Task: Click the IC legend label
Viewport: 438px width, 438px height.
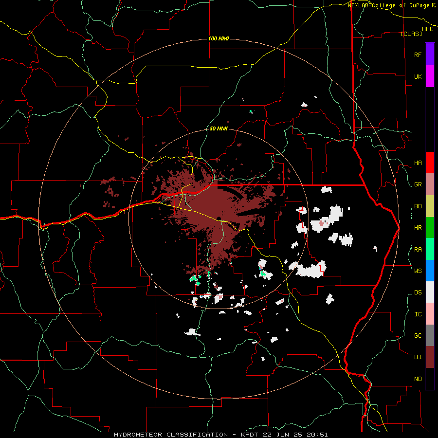Action: 418,314
